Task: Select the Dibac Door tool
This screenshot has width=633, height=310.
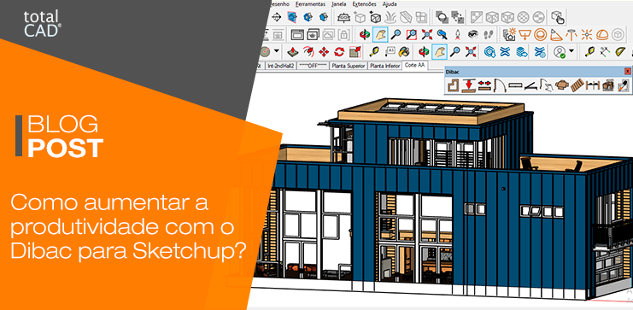Action: pyautogui.click(x=500, y=85)
